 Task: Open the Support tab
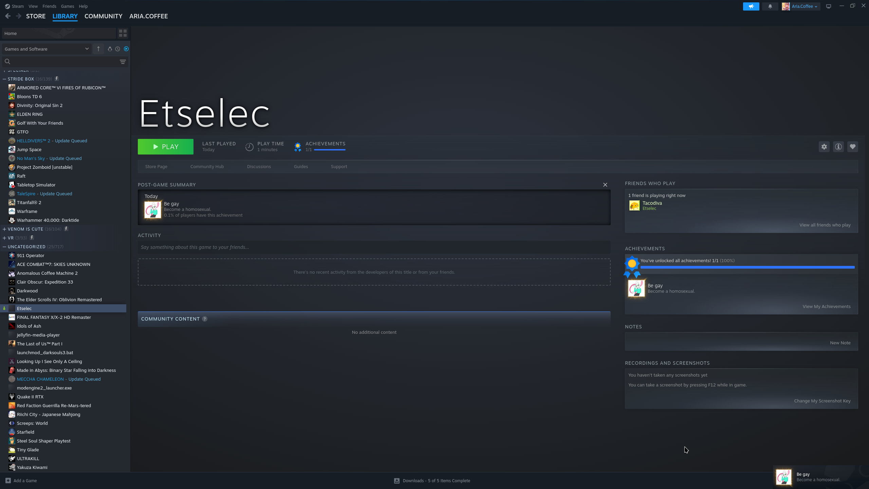pyautogui.click(x=339, y=166)
